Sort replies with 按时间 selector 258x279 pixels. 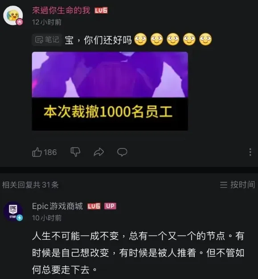(238, 185)
